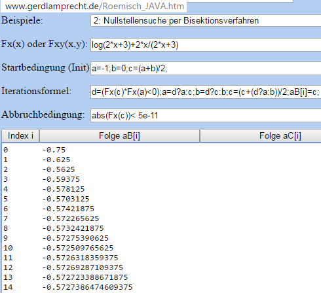Click the Folge aB[i] column header
The image size is (321, 293).
pos(119,135)
